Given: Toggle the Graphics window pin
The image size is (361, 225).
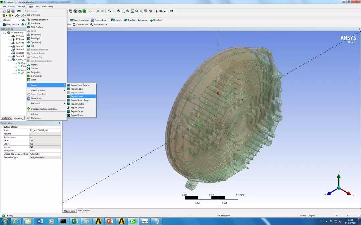Looking at the screenshot, I should (359, 29).
